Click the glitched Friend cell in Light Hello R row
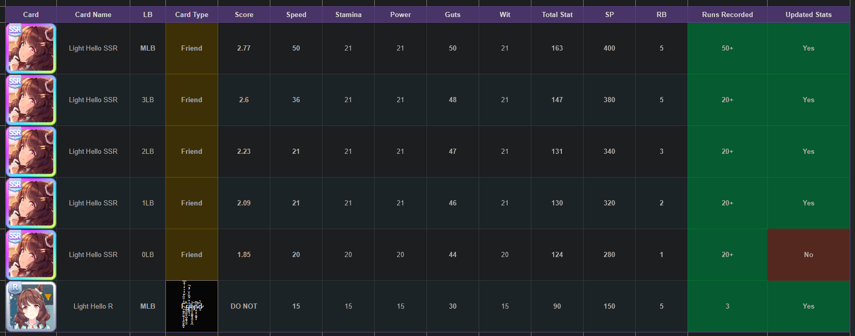This screenshot has height=336, width=855. tap(192, 306)
